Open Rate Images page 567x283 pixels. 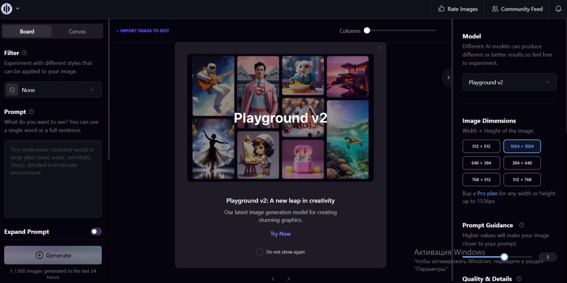pyautogui.click(x=457, y=9)
